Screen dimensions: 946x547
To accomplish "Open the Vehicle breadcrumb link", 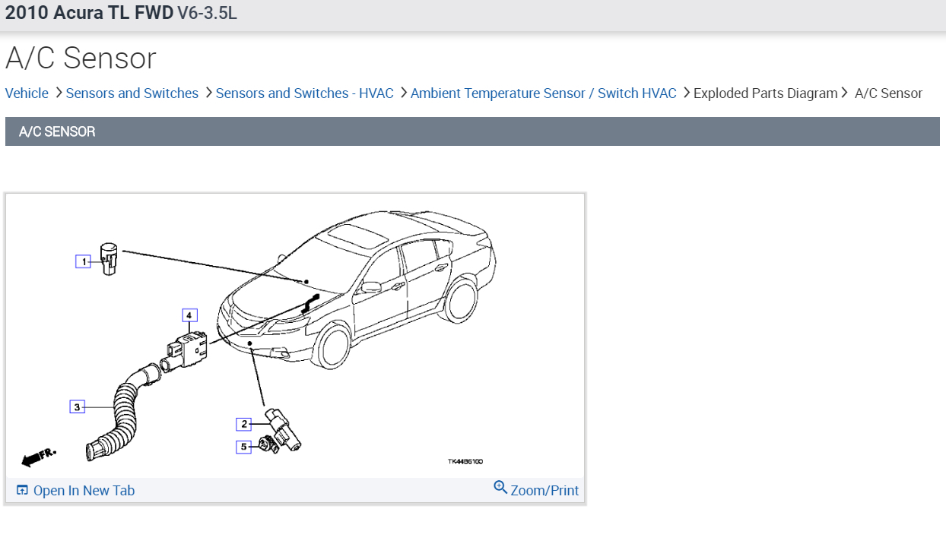I will (x=27, y=93).
